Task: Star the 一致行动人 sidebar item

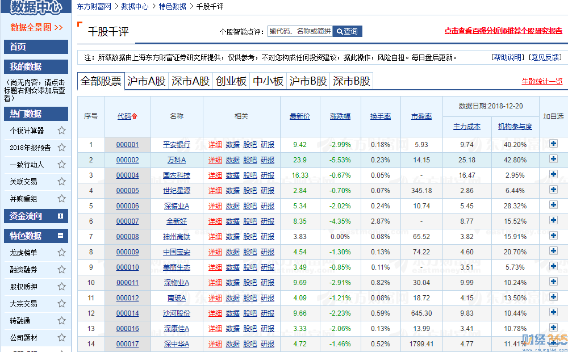Action: 62,165
